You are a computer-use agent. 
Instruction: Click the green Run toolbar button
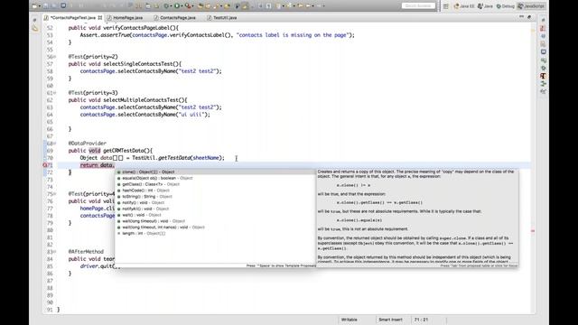click(177, 6)
